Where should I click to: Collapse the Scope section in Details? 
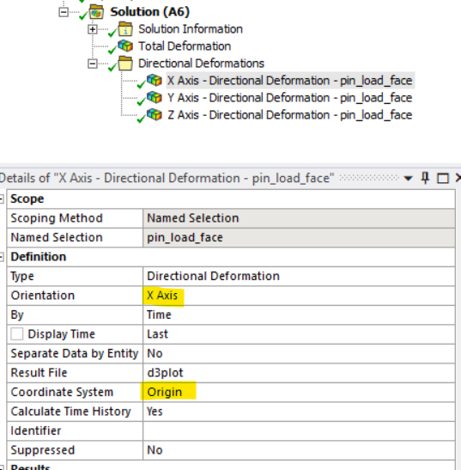click(2, 198)
